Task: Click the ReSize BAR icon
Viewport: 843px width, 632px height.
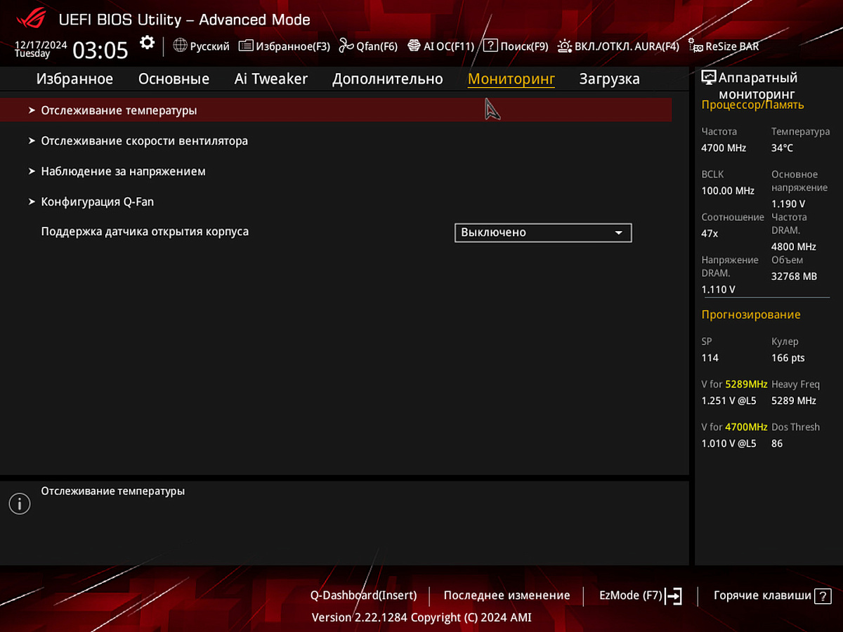Action: (695, 47)
